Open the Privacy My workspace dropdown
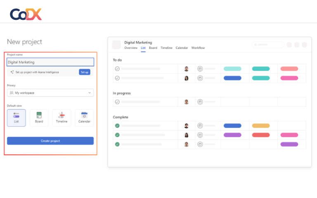This screenshot has height=198, width=317. (x=50, y=93)
